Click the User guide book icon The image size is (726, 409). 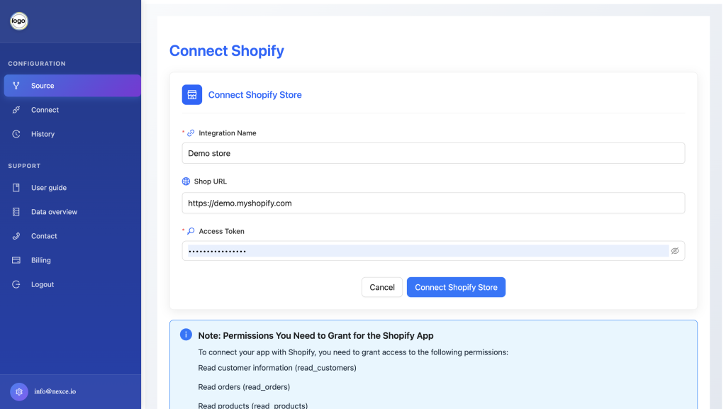16,187
